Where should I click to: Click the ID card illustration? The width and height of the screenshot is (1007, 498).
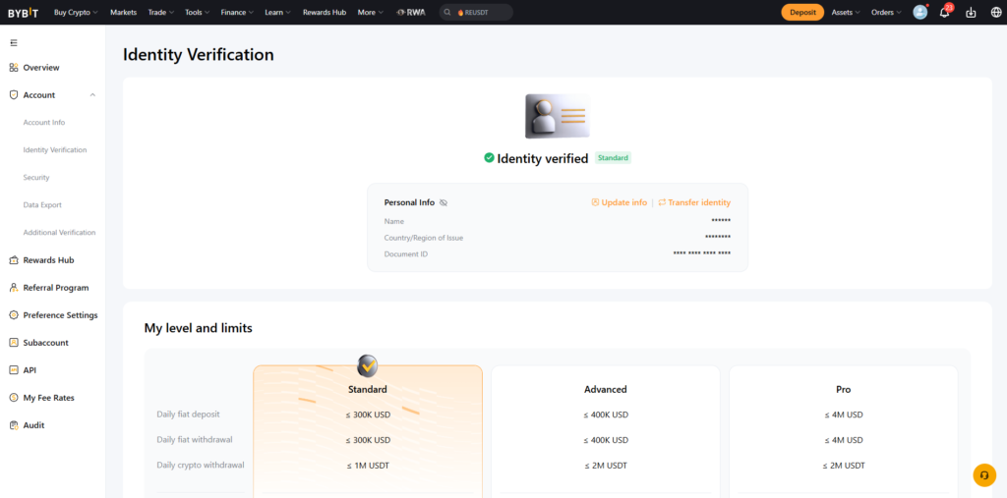point(558,116)
